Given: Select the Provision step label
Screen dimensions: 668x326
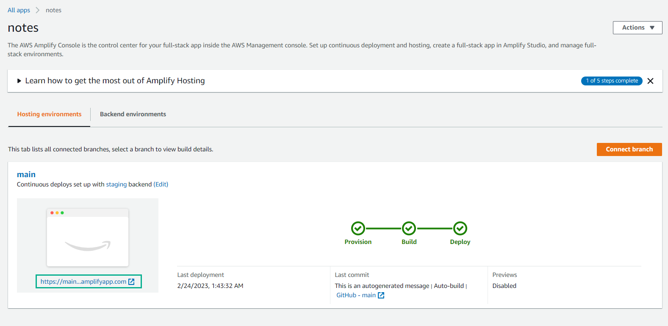Looking at the screenshot, I should [358, 242].
